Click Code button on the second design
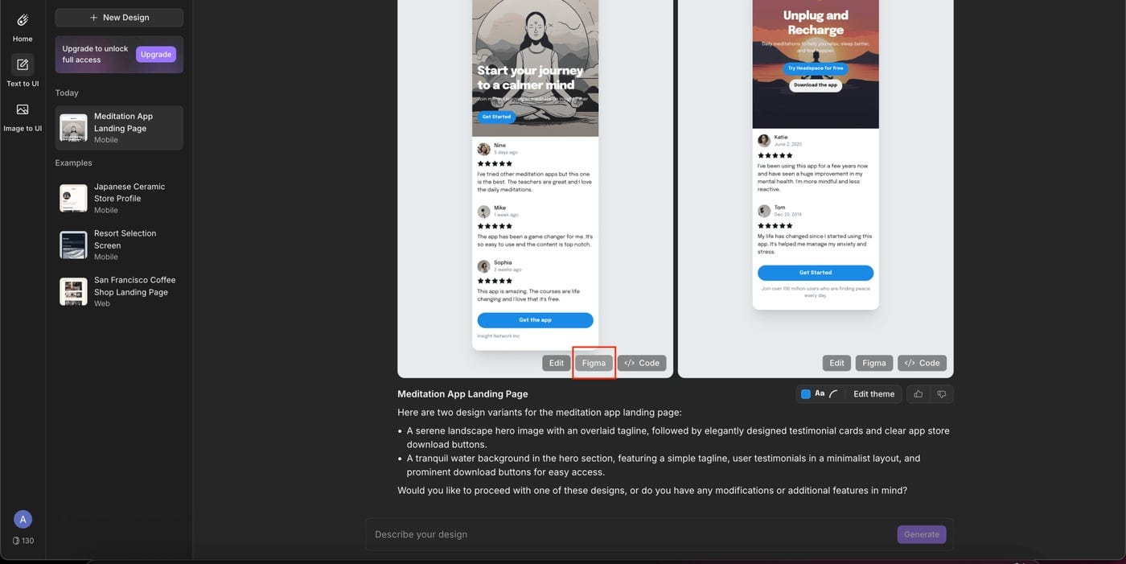The image size is (1126, 564). [x=922, y=363]
